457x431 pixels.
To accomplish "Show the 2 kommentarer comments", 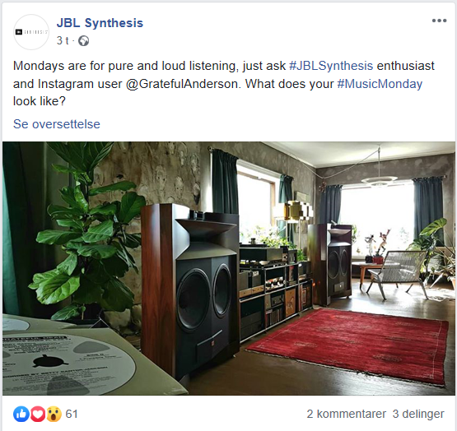I will pos(346,414).
